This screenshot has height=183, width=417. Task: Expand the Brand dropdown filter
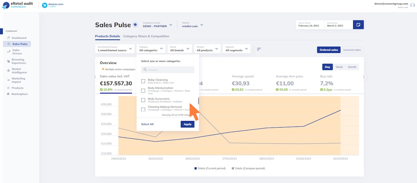click(x=180, y=49)
